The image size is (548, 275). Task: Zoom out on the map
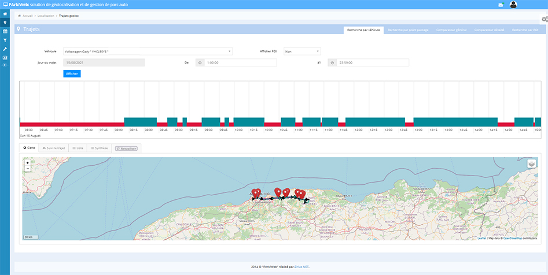27,169
